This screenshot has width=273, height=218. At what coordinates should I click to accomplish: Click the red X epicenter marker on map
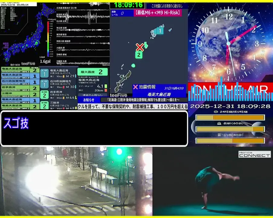[x=140, y=47]
